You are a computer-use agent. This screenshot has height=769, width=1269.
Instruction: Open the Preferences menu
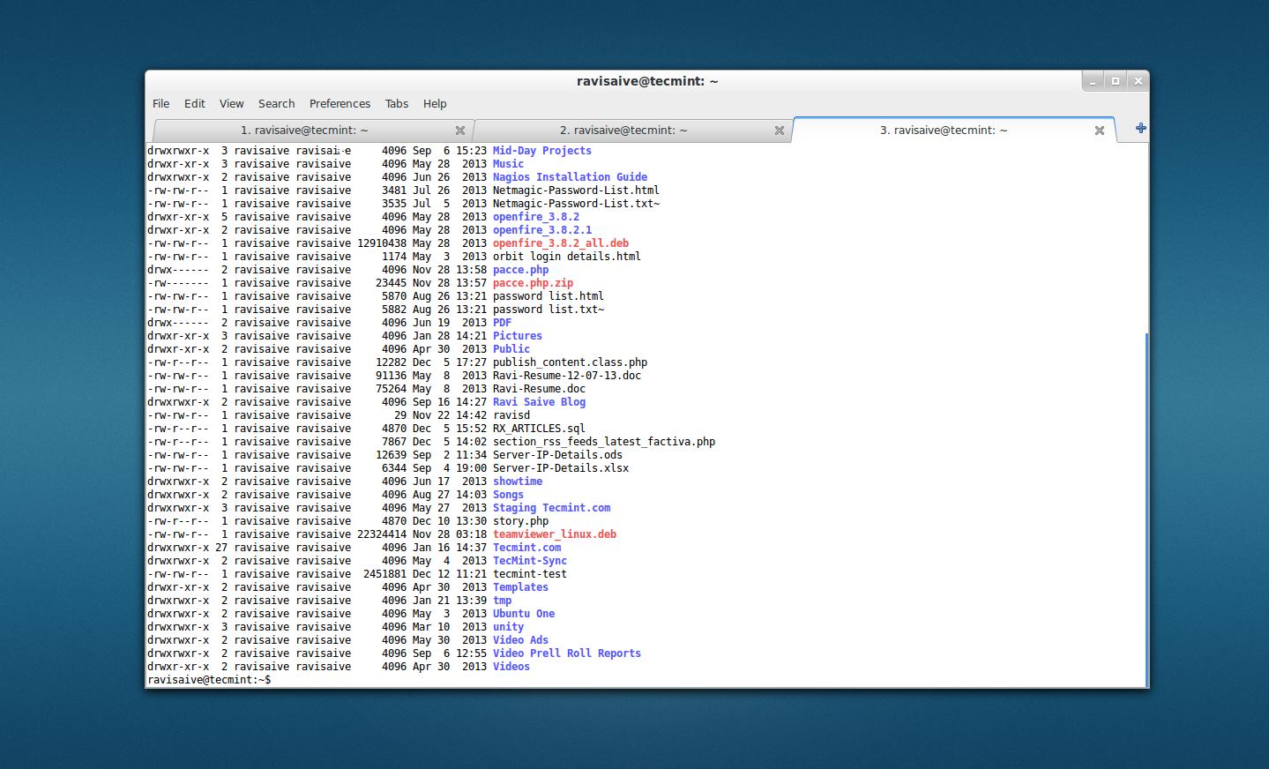point(340,103)
